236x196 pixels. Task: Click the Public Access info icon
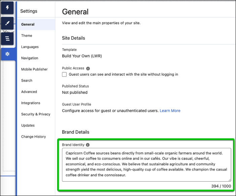[88, 69]
